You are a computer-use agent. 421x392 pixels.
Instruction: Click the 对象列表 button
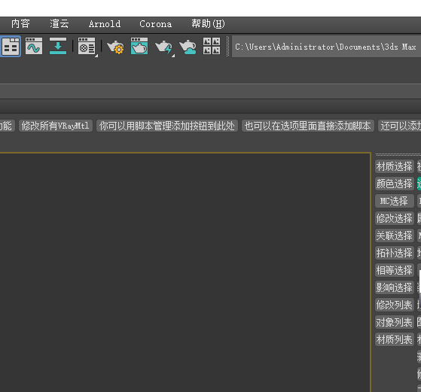(x=395, y=322)
